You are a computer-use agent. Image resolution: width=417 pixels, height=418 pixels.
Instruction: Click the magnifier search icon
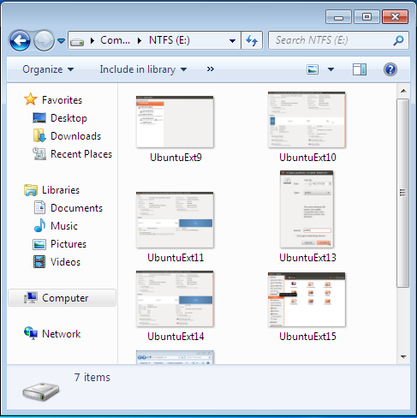point(398,40)
